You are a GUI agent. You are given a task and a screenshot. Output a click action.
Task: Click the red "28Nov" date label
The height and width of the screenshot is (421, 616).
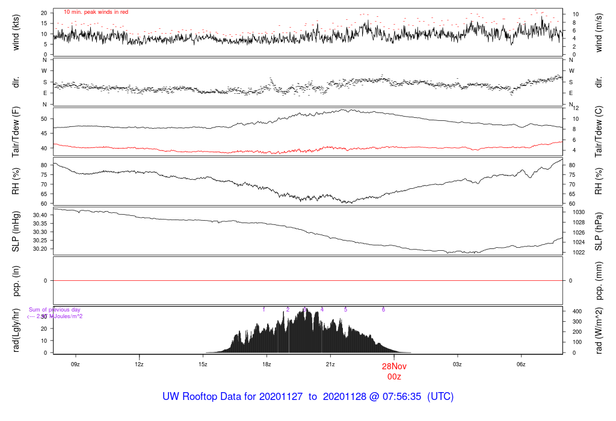pyautogui.click(x=394, y=366)
